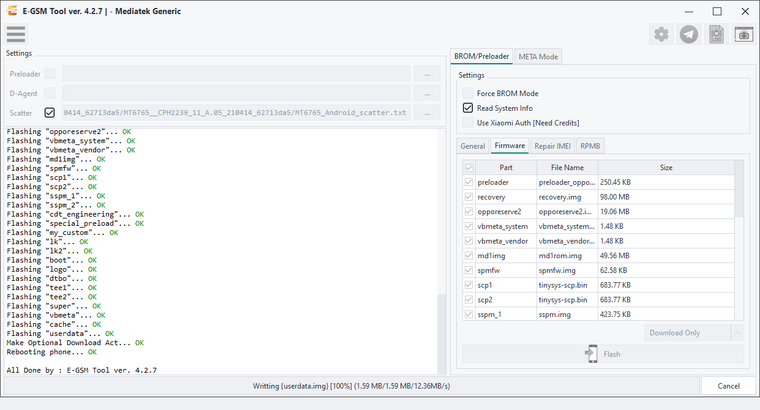The height and width of the screenshot is (410, 760).
Task: Open the RPMB tab
Action: [590, 146]
